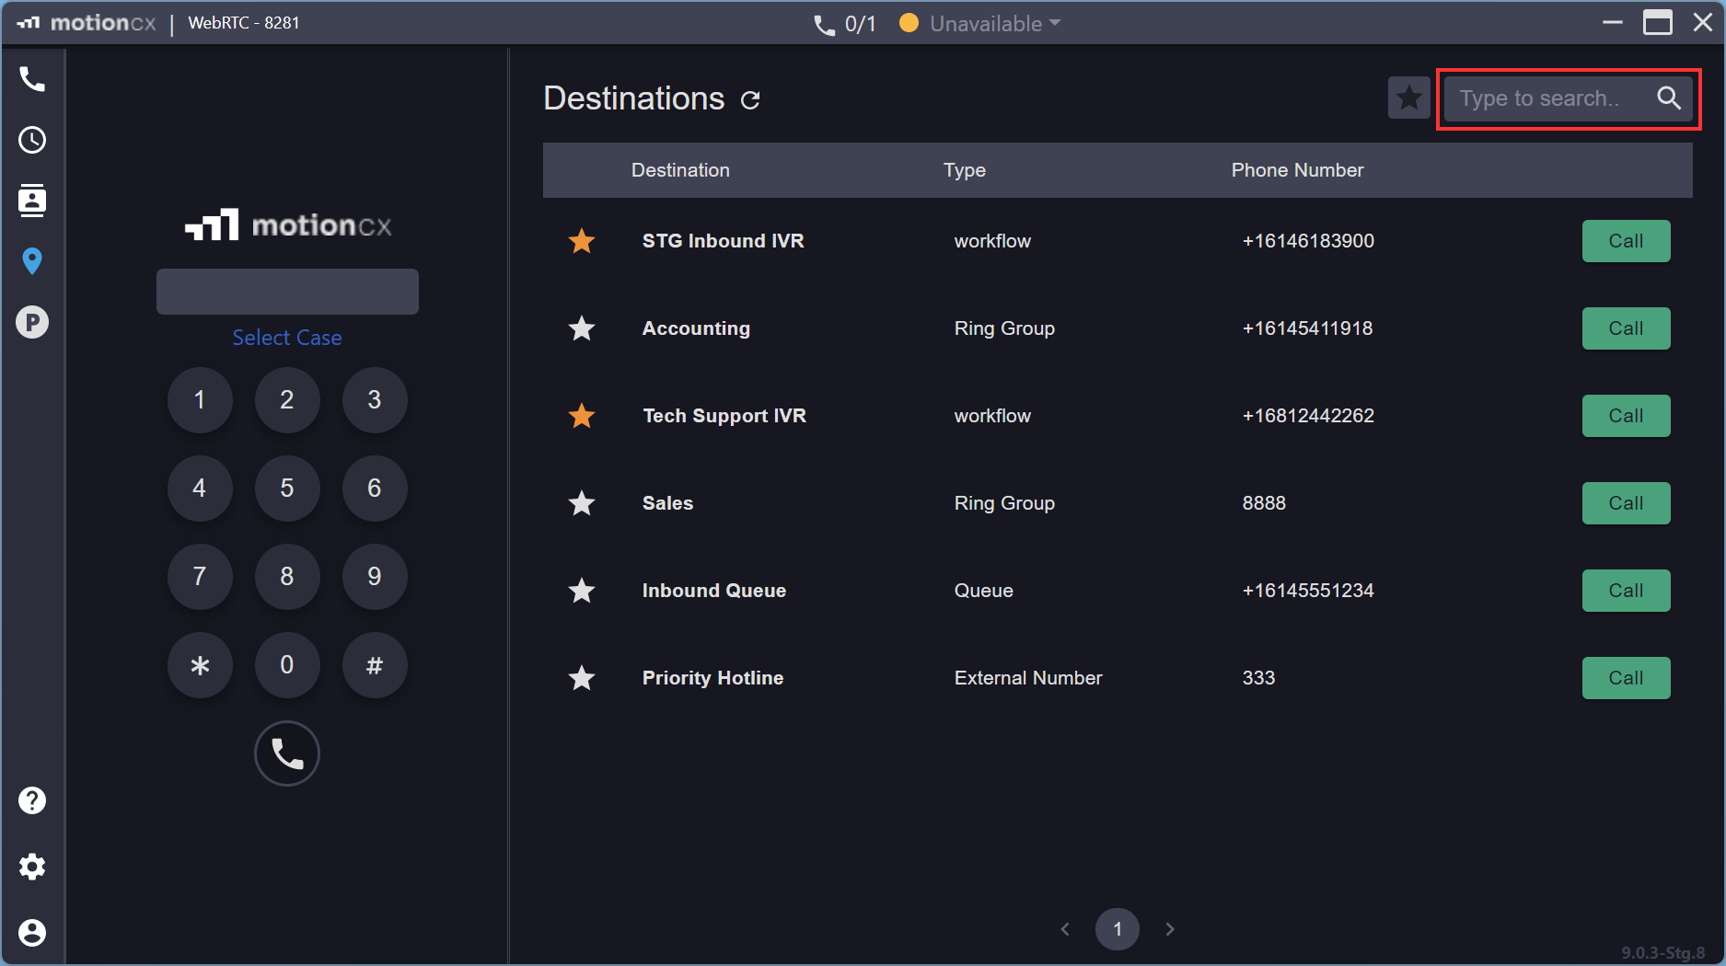Tap keypad digit 1

(x=200, y=400)
